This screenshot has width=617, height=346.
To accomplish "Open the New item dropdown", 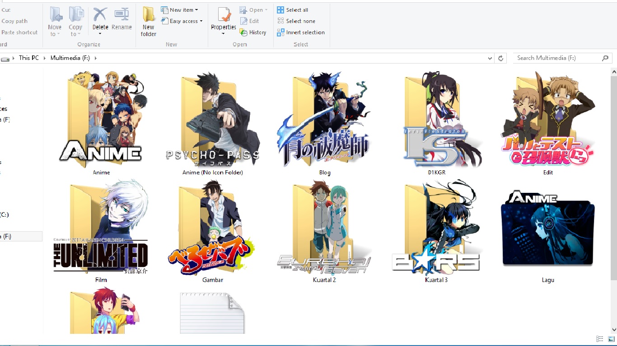I will click(x=180, y=10).
